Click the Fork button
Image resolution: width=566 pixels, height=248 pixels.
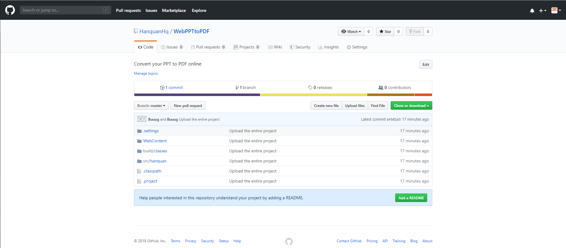415,31
